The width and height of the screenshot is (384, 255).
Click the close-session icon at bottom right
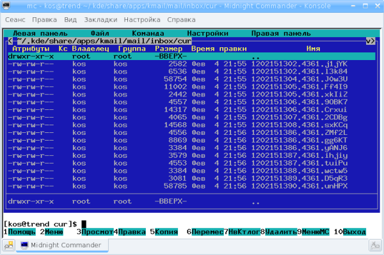pos(375,245)
